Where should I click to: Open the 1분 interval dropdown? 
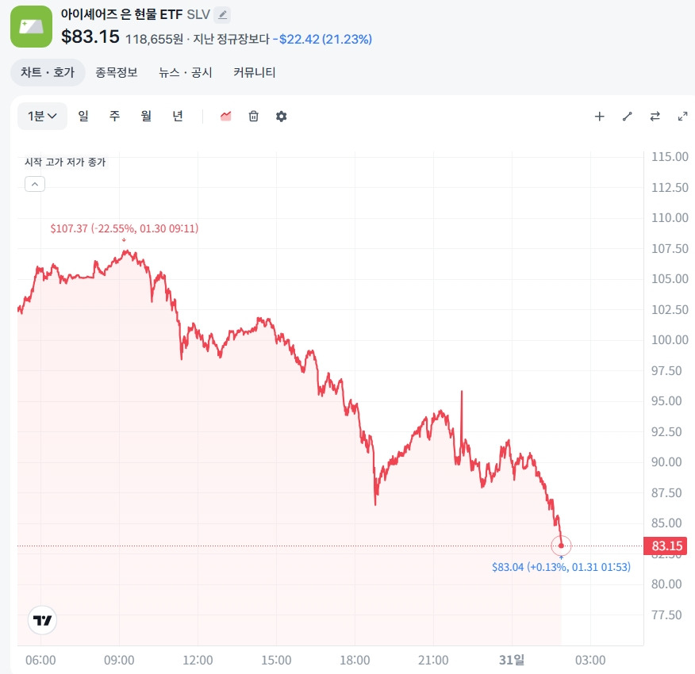click(x=41, y=116)
